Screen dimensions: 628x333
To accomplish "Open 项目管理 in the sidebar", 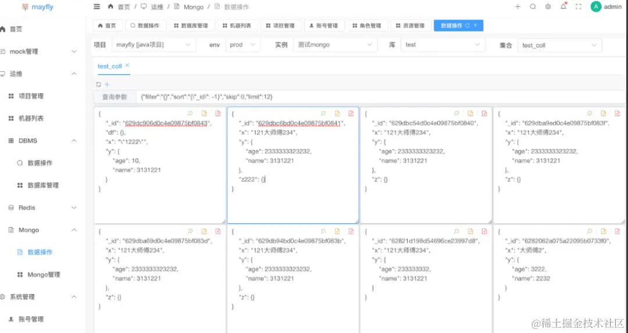I will [x=31, y=96].
